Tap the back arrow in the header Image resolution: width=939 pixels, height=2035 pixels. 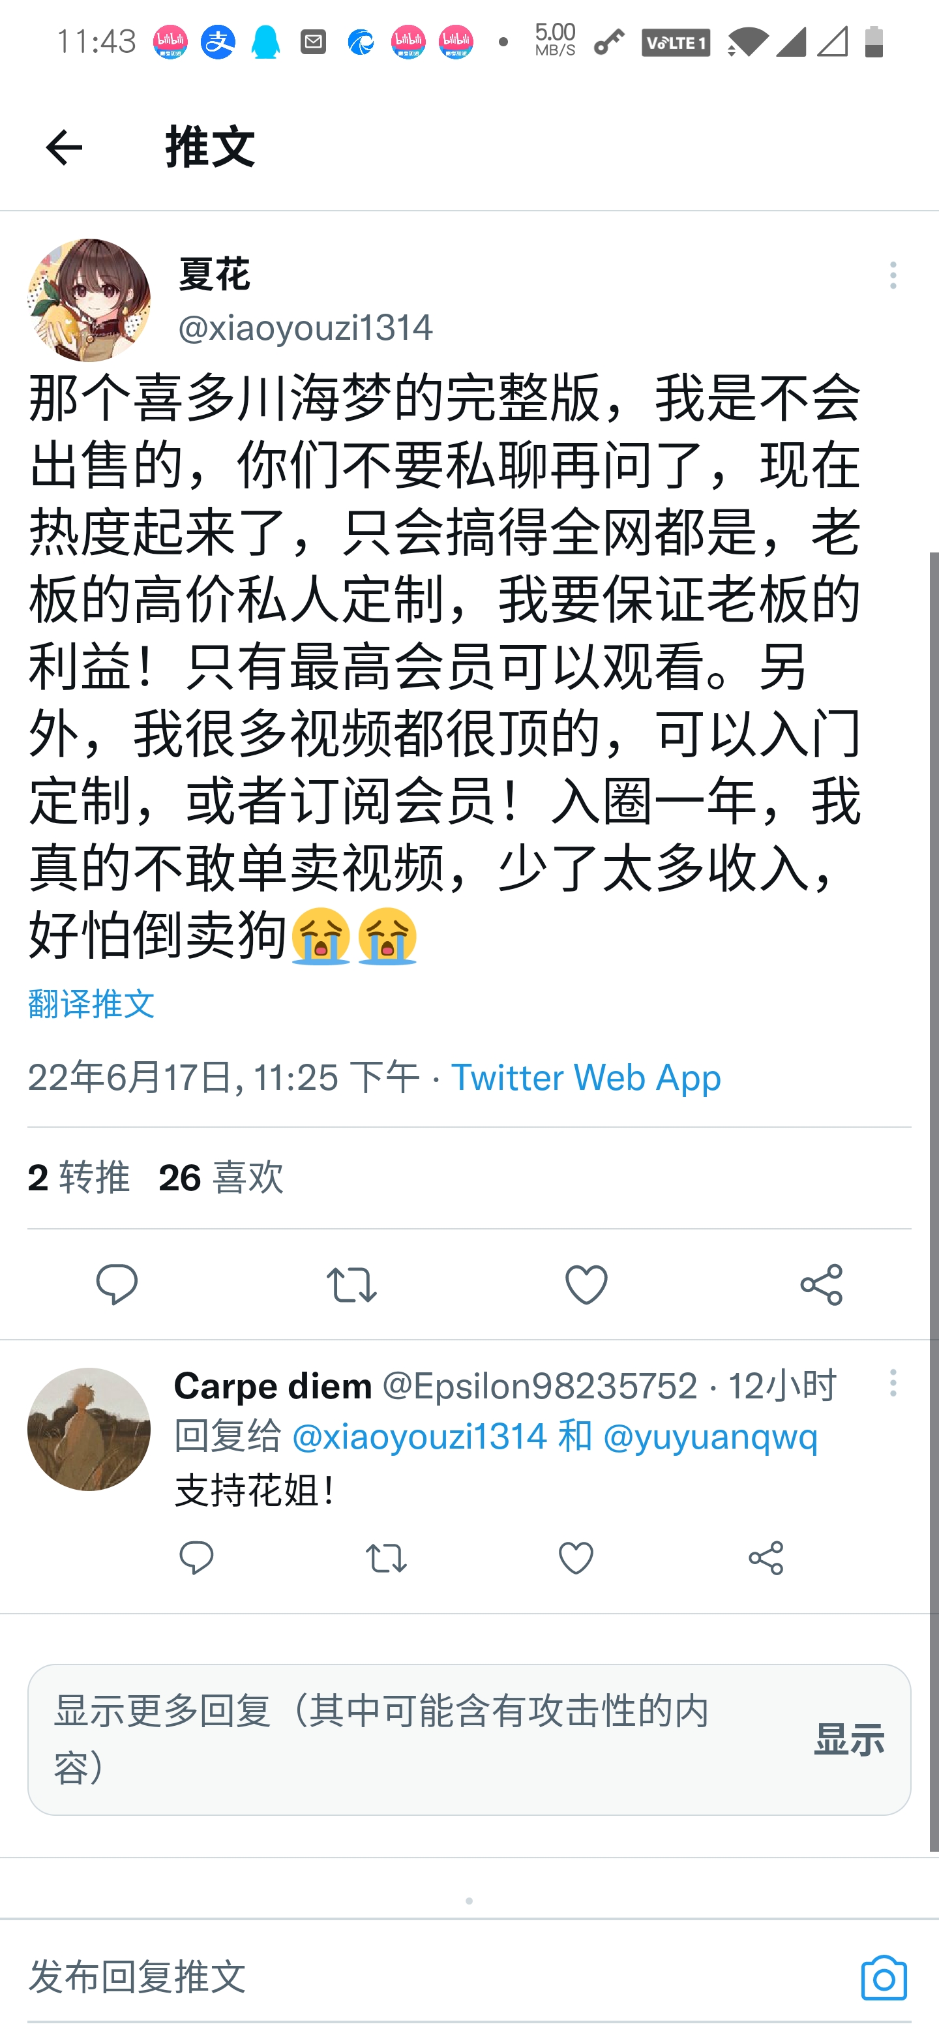64,147
